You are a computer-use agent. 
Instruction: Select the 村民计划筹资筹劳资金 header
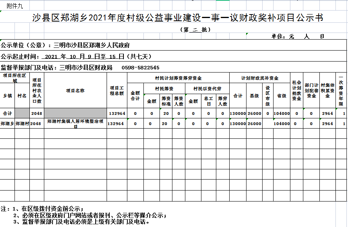coord(178,78)
